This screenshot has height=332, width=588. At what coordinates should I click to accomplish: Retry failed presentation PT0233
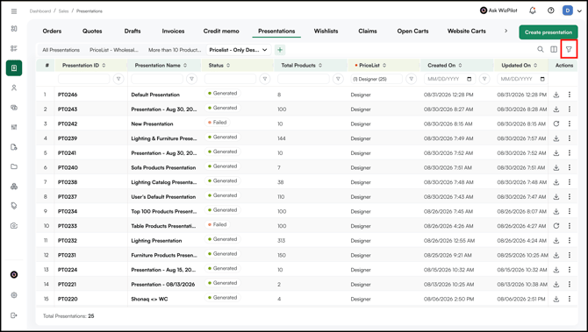pos(556,226)
